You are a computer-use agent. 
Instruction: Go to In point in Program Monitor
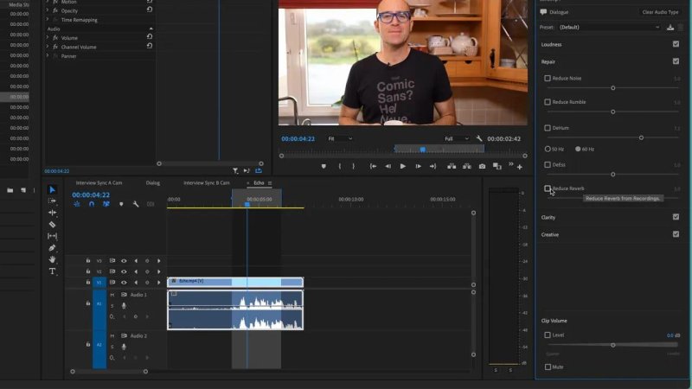373,166
